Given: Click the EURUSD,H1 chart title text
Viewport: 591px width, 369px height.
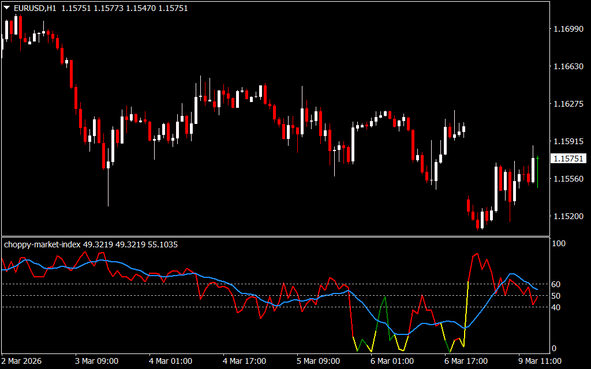Looking at the screenshot, I should (x=32, y=9).
